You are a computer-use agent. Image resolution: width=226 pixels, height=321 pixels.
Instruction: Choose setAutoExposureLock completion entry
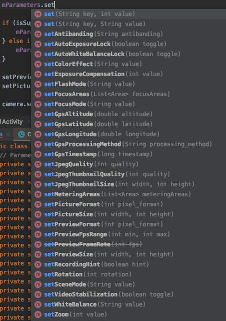(x=128, y=44)
